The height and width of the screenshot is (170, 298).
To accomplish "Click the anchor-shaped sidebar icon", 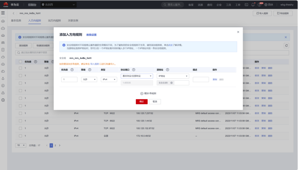I will 3,78.
